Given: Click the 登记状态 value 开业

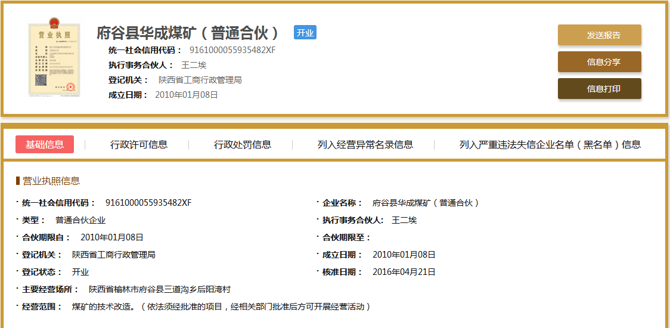Looking at the screenshot, I should pyautogui.click(x=80, y=272).
